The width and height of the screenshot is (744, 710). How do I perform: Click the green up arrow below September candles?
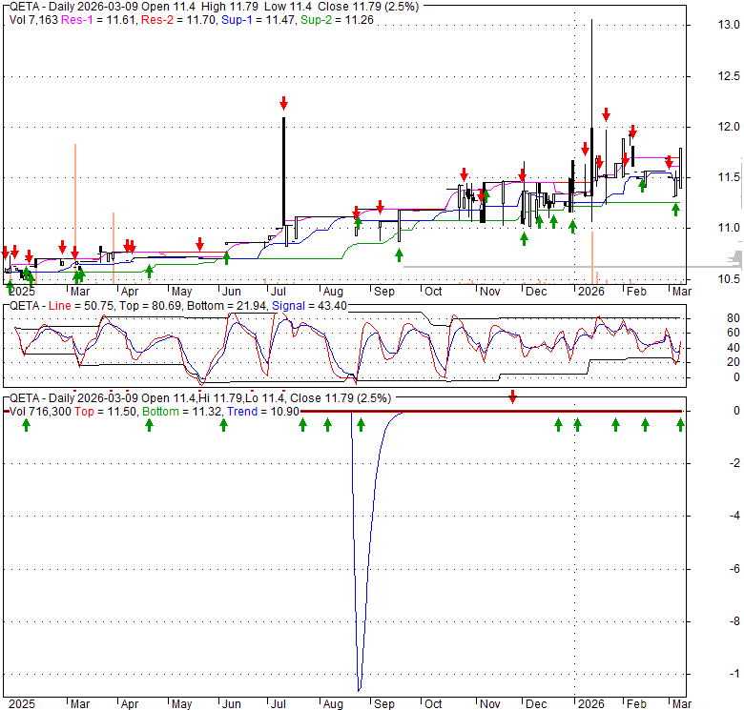click(x=399, y=254)
